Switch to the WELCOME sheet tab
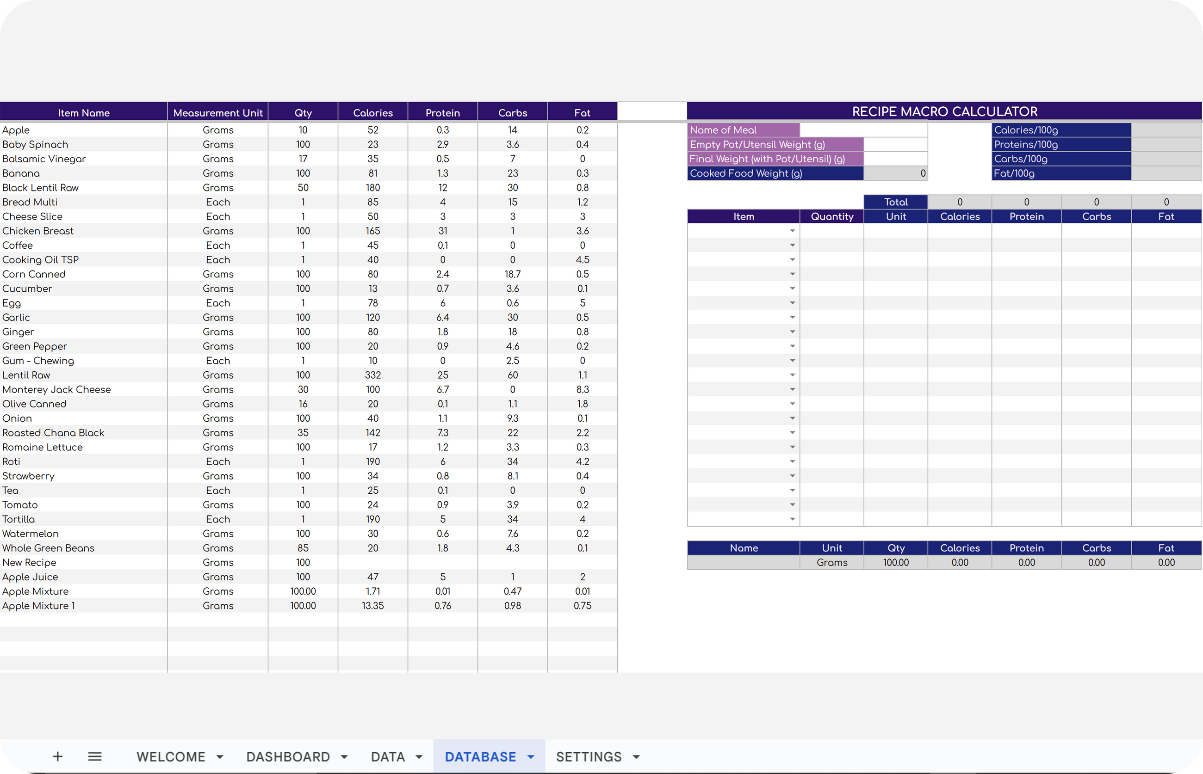The width and height of the screenshot is (1203, 774). [x=170, y=757]
